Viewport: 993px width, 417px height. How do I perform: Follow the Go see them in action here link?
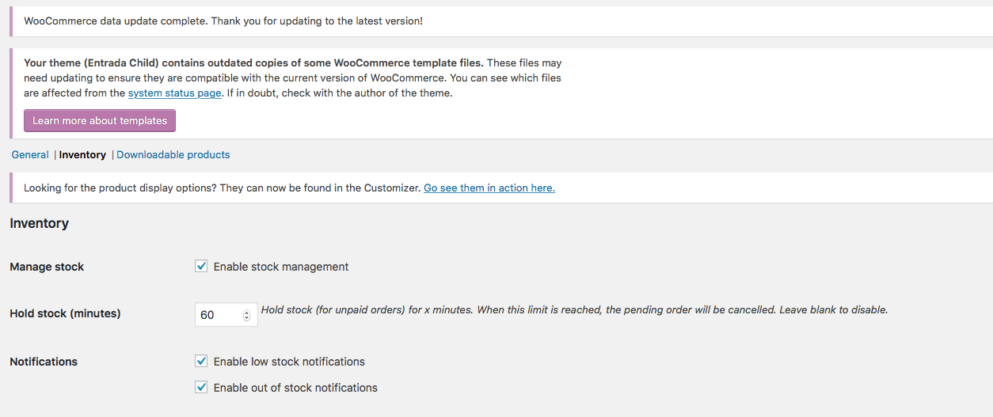pos(489,188)
